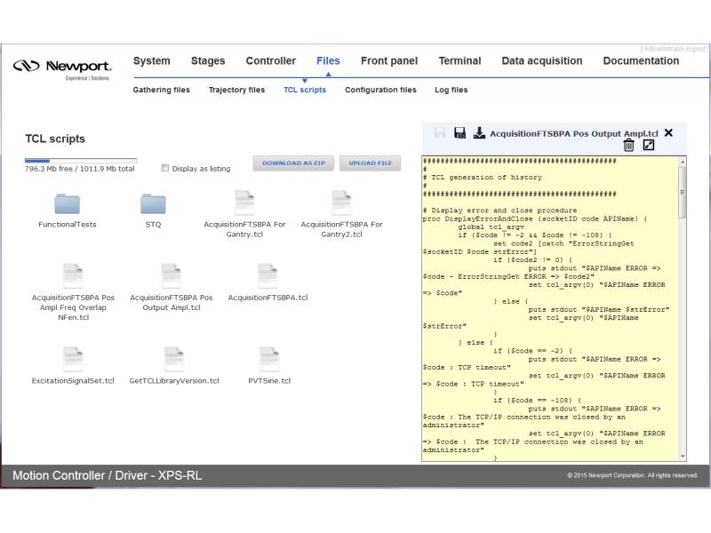Click the script editor scroll down arrow
711x533 pixels.
[x=683, y=456]
